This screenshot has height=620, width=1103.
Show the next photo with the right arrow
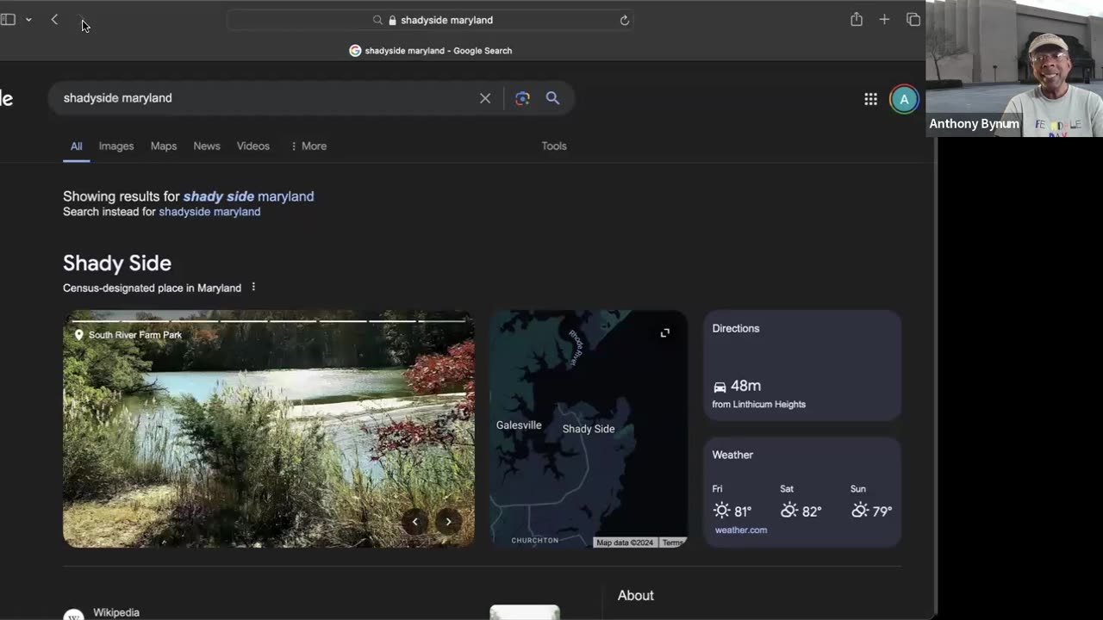click(x=448, y=521)
